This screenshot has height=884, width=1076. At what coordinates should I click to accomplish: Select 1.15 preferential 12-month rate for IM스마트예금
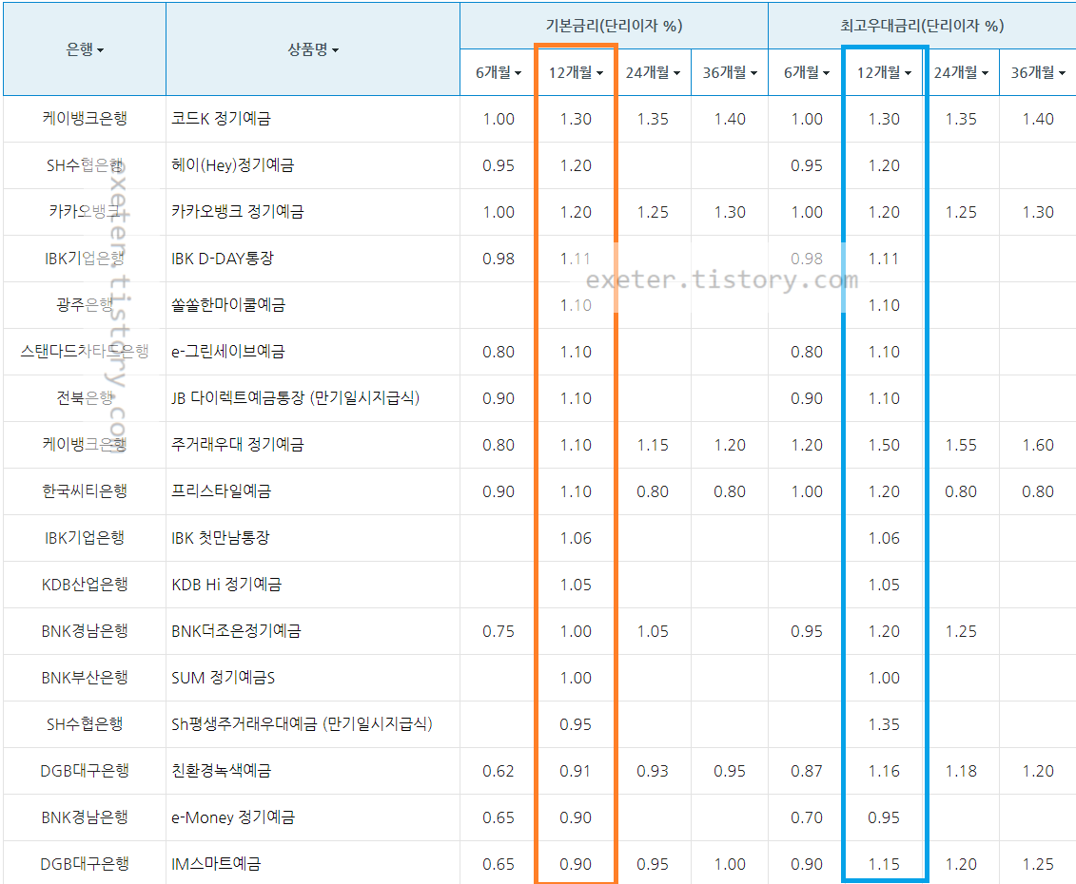(x=884, y=865)
